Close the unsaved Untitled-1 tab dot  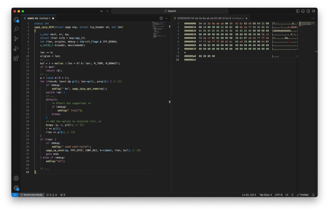tap(53, 18)
